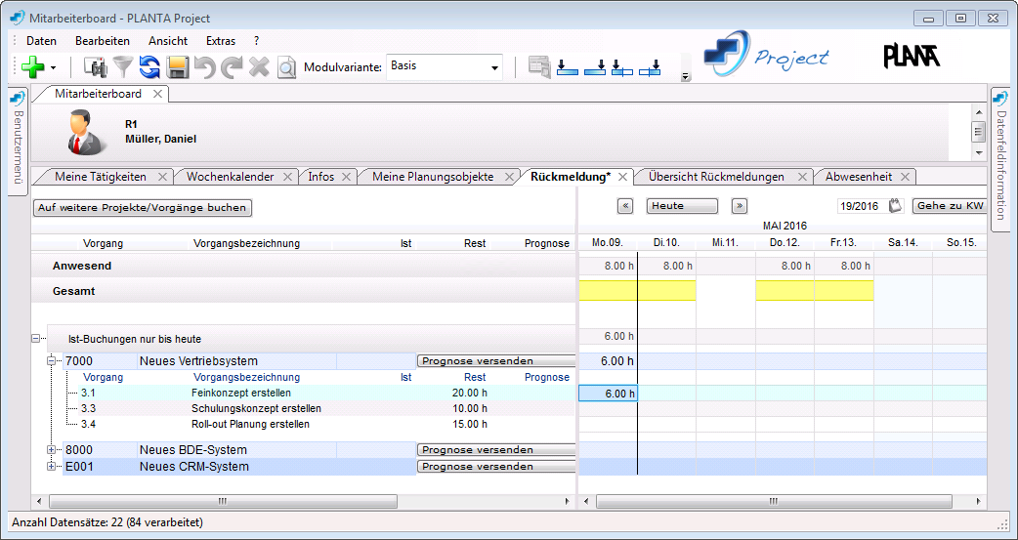Viewport: 1018px width, 540px height.
Task: Click the undo arrow icon
Action: click(x=204, y=66)
